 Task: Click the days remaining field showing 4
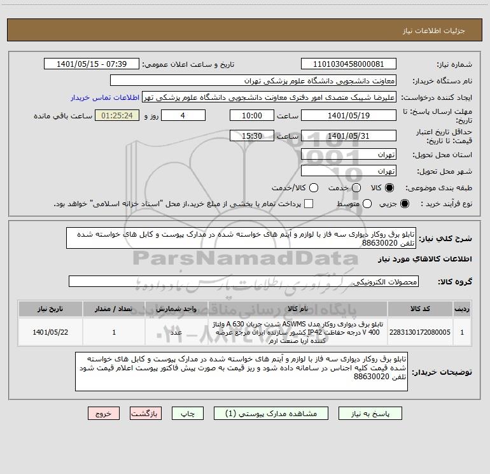click(x=183, y=115)
